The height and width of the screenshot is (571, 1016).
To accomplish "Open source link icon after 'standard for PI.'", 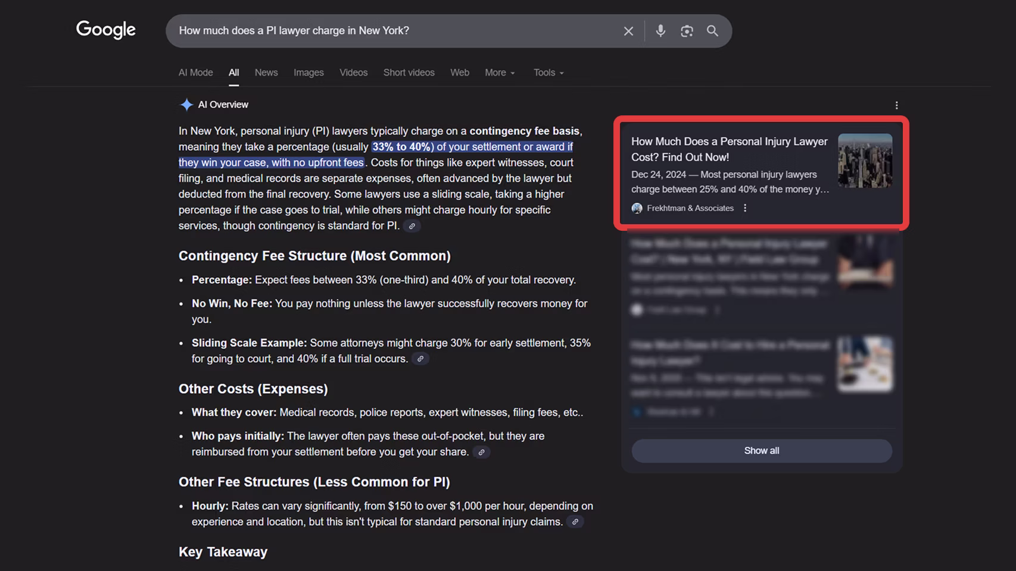I will [412, 226].
